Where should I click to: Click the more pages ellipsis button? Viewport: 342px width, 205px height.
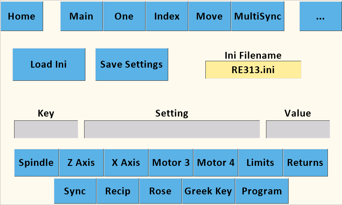pyautogui.click(x=320, y=17)
